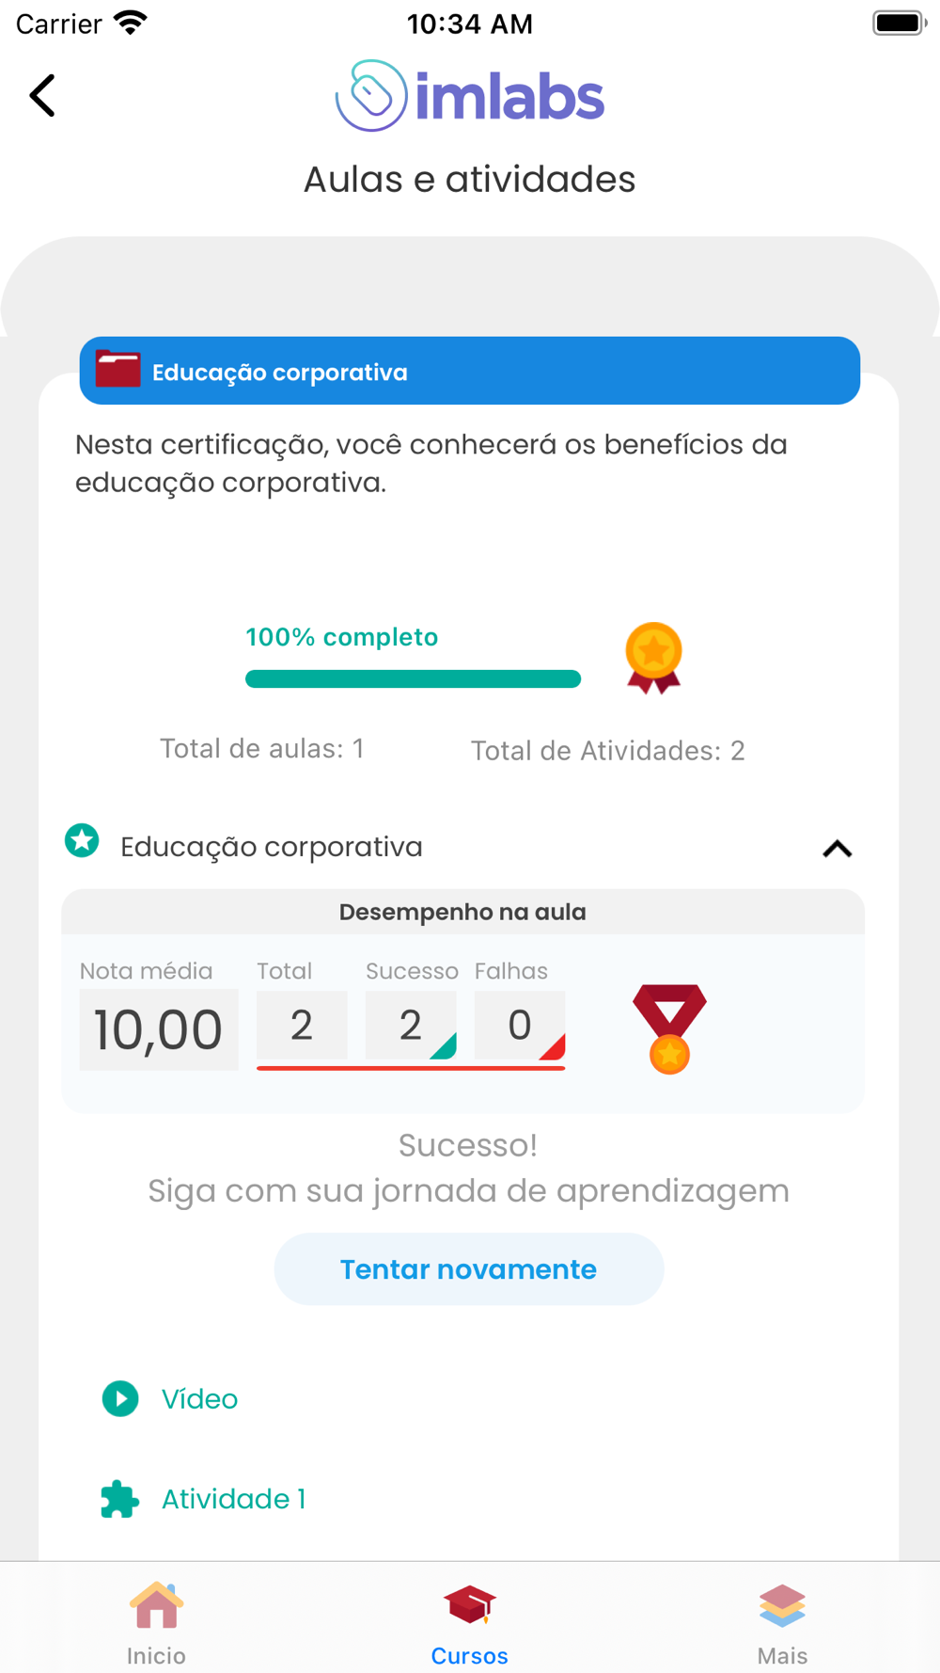Screen dimensions: 940x1673
Task: Tap the back arrow icon
Action: (42, 96)
